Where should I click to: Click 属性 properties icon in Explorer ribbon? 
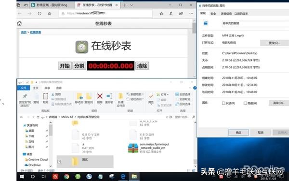pyautogui.click(x=151, y=96)
